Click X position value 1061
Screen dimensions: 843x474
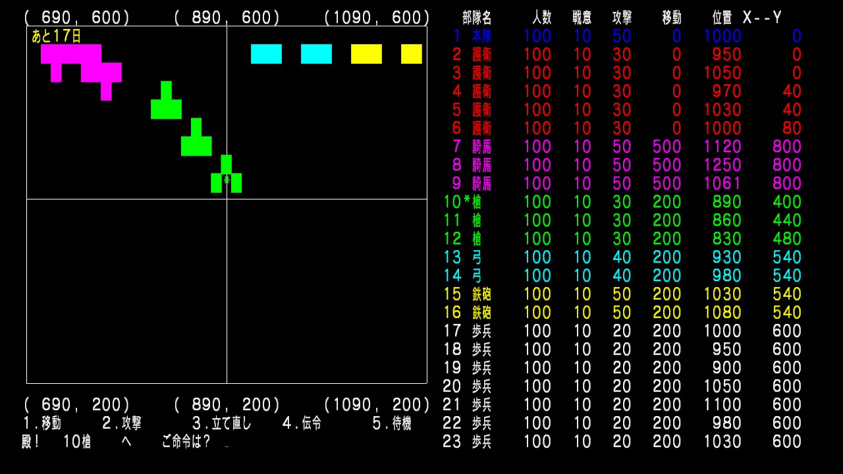[722, 184]
